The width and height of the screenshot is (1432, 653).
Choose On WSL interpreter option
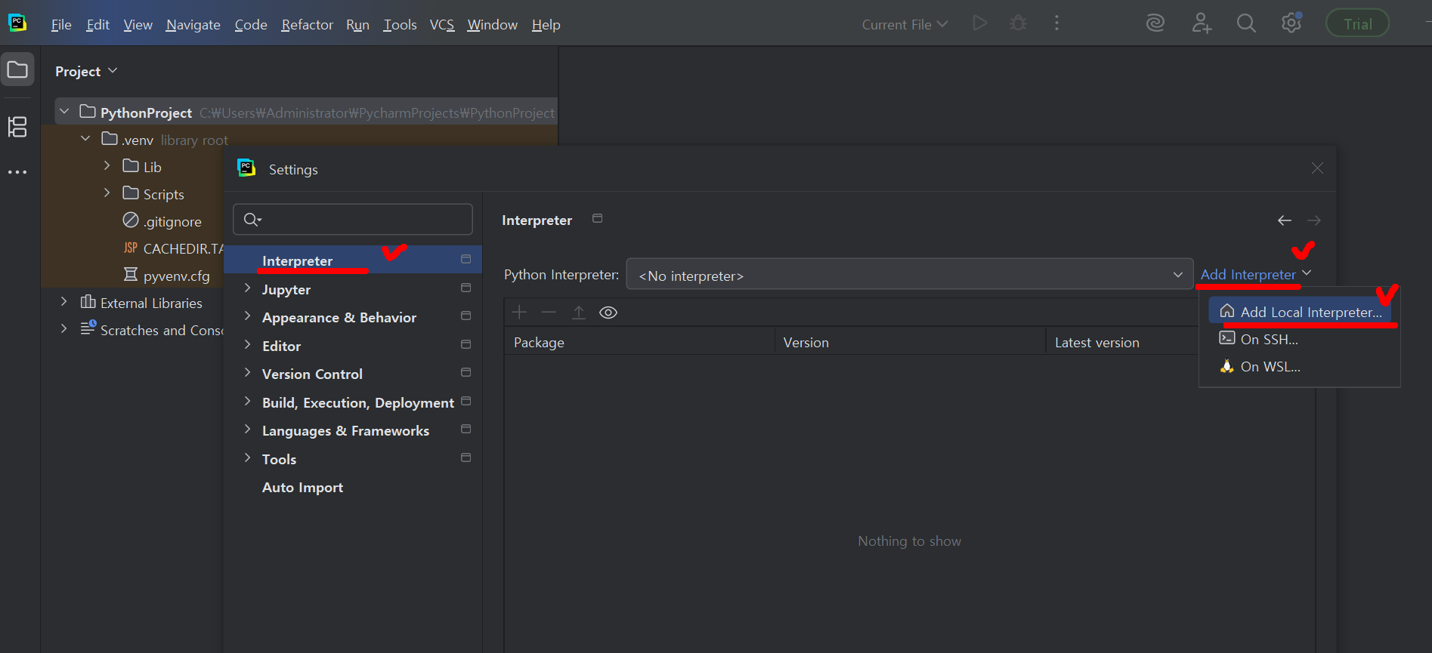pos(1300,366)
